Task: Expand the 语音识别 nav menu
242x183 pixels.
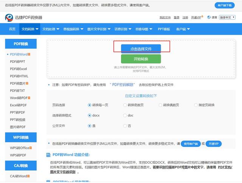Action: (x=123, y=29)
